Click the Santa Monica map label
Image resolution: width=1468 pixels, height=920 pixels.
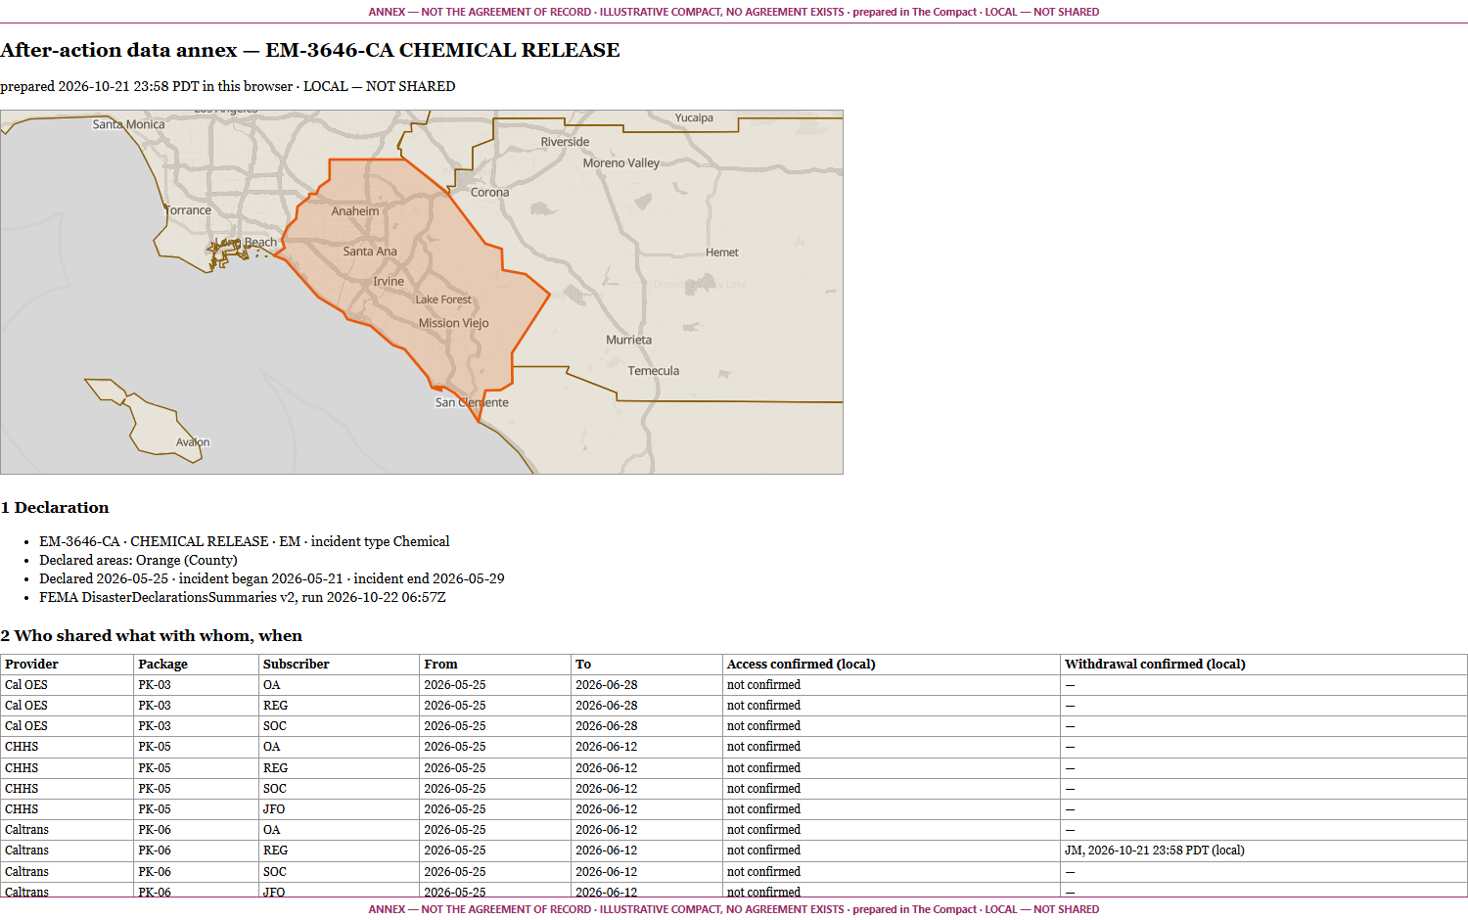128,124
